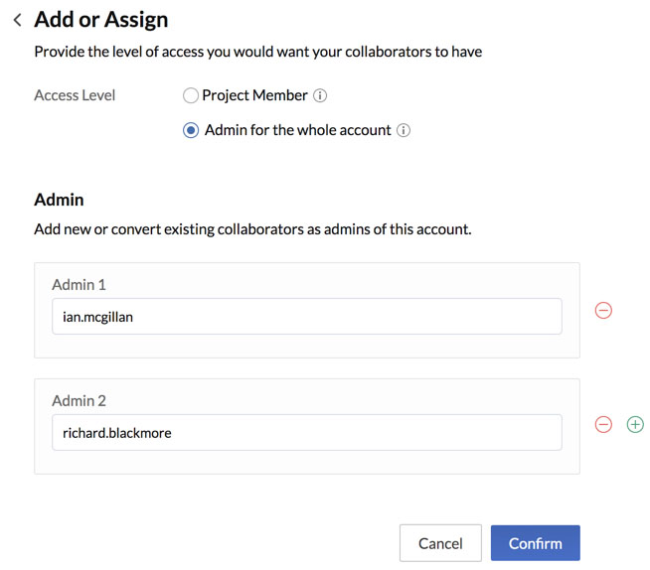The width and height of the screenshot is (650, 570).
Task: Choose access level via the Project Member label text
Action: (255, 95)
